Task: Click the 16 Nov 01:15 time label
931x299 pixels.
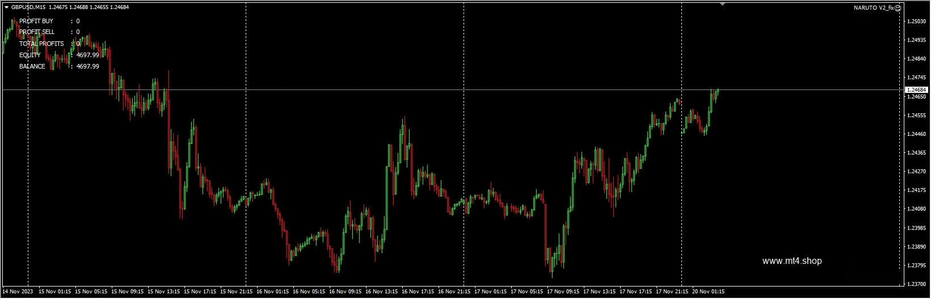Action: [x=272, y=292]
